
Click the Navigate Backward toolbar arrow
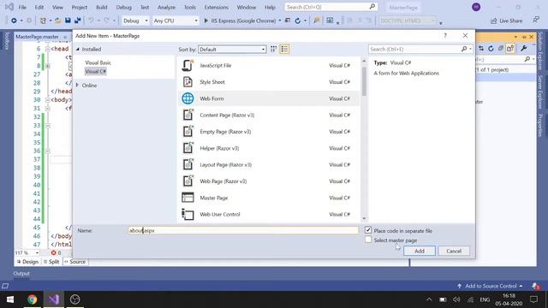click(14, 21)
